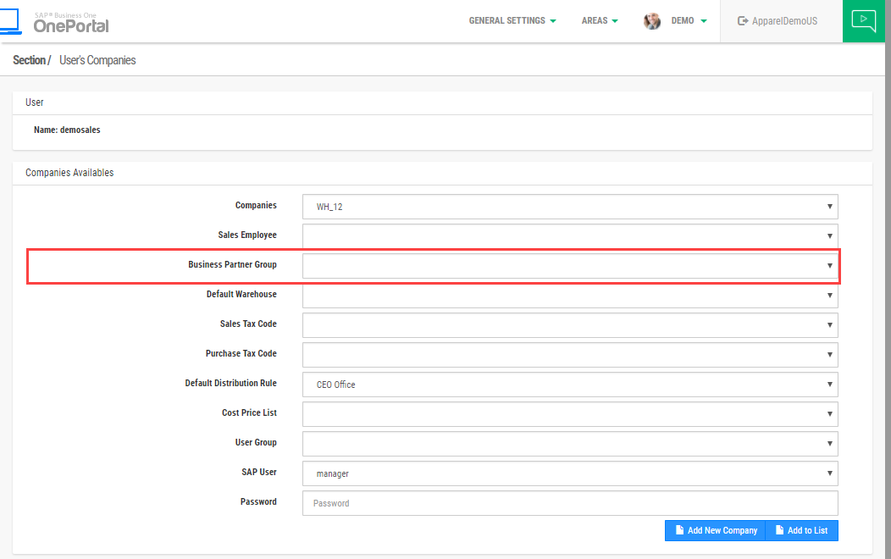Open the Purchase Tax Code dropdown
The width and height of the screenshot is (891, 559).
[569, 355]
